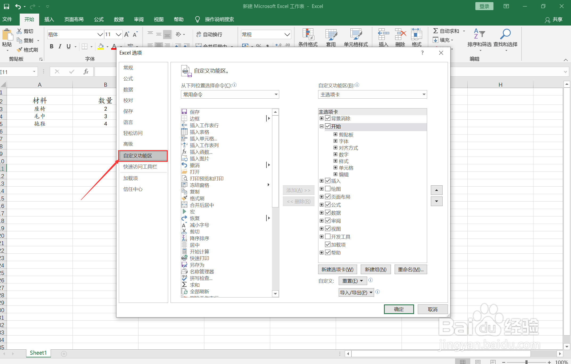Uncheck the 页面布局 tab checkbox

328,197
